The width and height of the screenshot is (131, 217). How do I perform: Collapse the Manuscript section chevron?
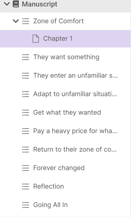point(7,4)
